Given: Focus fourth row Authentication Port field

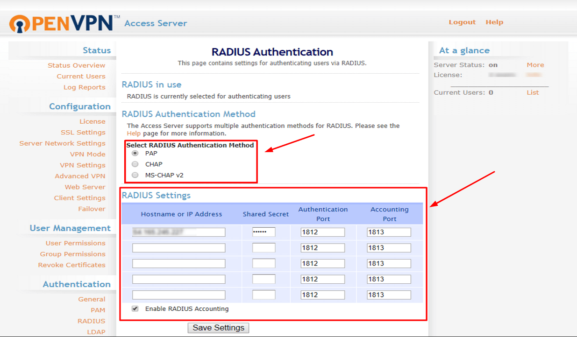Looking at the screenshot, I should point(322,279).
